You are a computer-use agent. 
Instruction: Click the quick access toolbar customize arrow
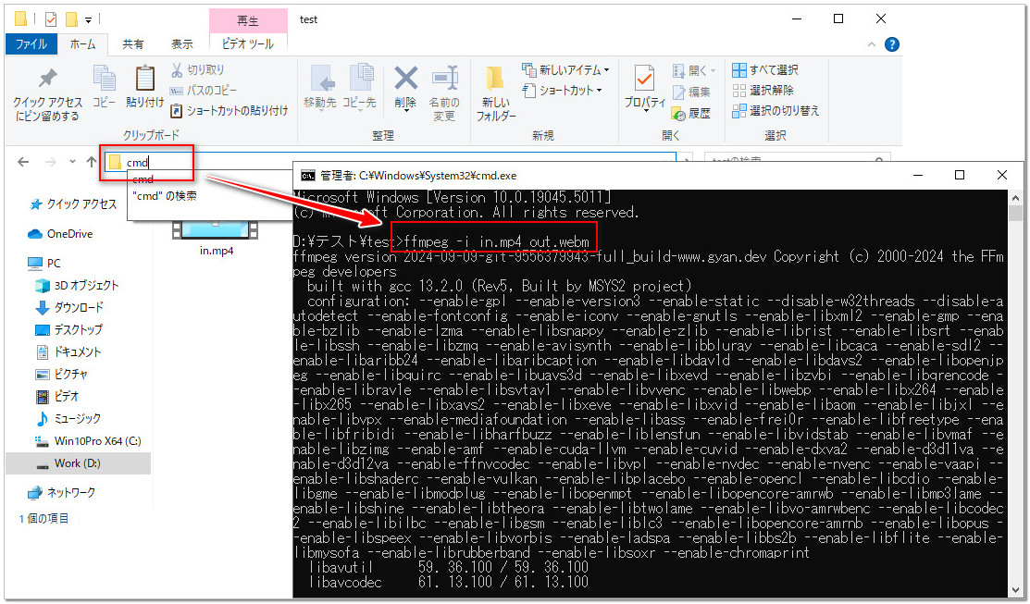click(88, 19)
